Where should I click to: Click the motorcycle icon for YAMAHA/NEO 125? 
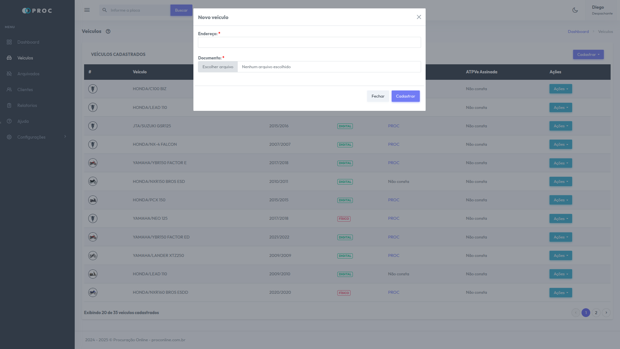coord(93,218)
